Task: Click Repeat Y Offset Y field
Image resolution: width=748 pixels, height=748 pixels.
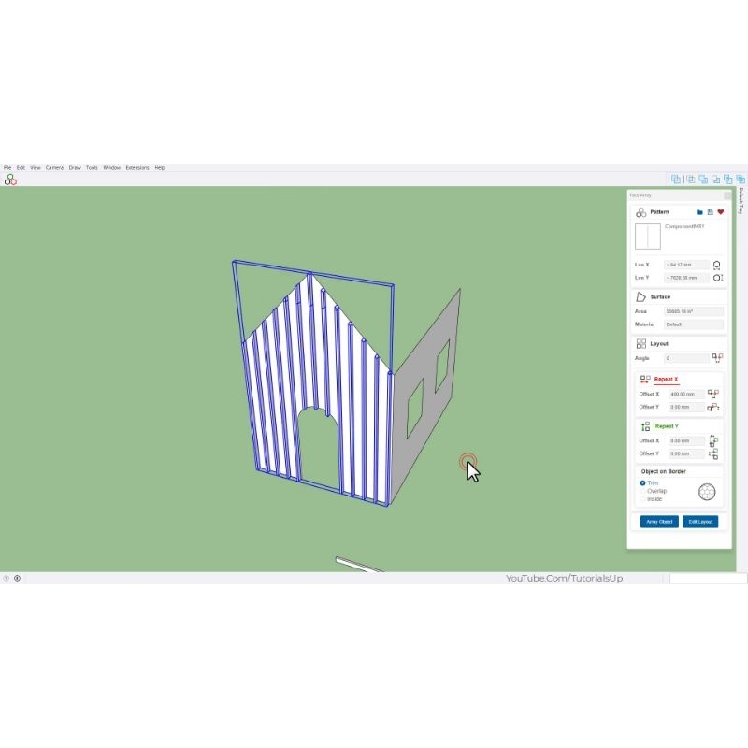Action: tap(686, 453)
